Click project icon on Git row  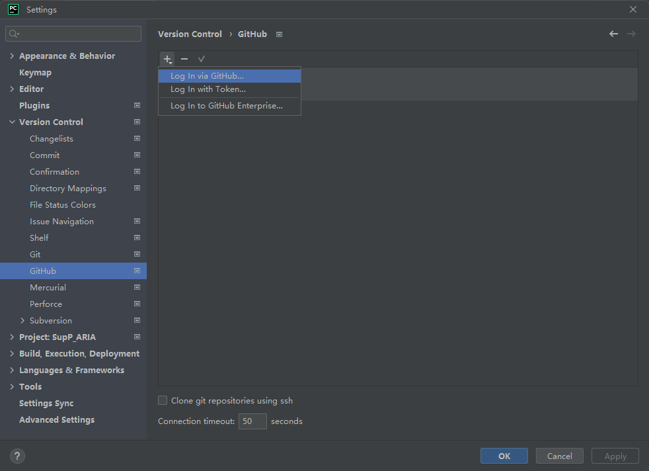[137, 254]
